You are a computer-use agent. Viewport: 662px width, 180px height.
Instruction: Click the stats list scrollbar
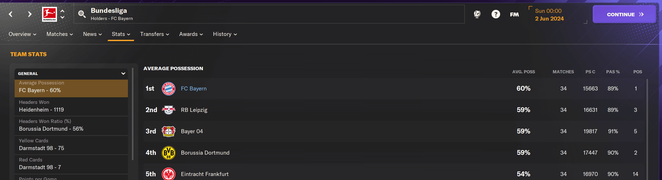pyautogui.click(x=133, y=114)
